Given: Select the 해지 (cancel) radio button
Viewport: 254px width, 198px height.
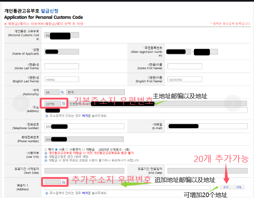Looking at the screenshot, I should pos(46,149).
